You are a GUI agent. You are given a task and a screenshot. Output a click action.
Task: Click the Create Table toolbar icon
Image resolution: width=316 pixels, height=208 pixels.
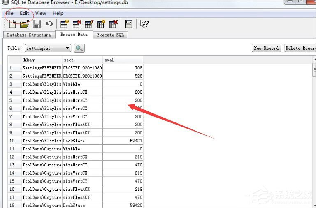(x=64, y=24)
